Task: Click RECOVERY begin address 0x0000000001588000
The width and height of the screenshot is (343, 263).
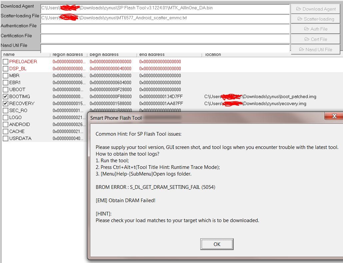Action: (110, 104)
